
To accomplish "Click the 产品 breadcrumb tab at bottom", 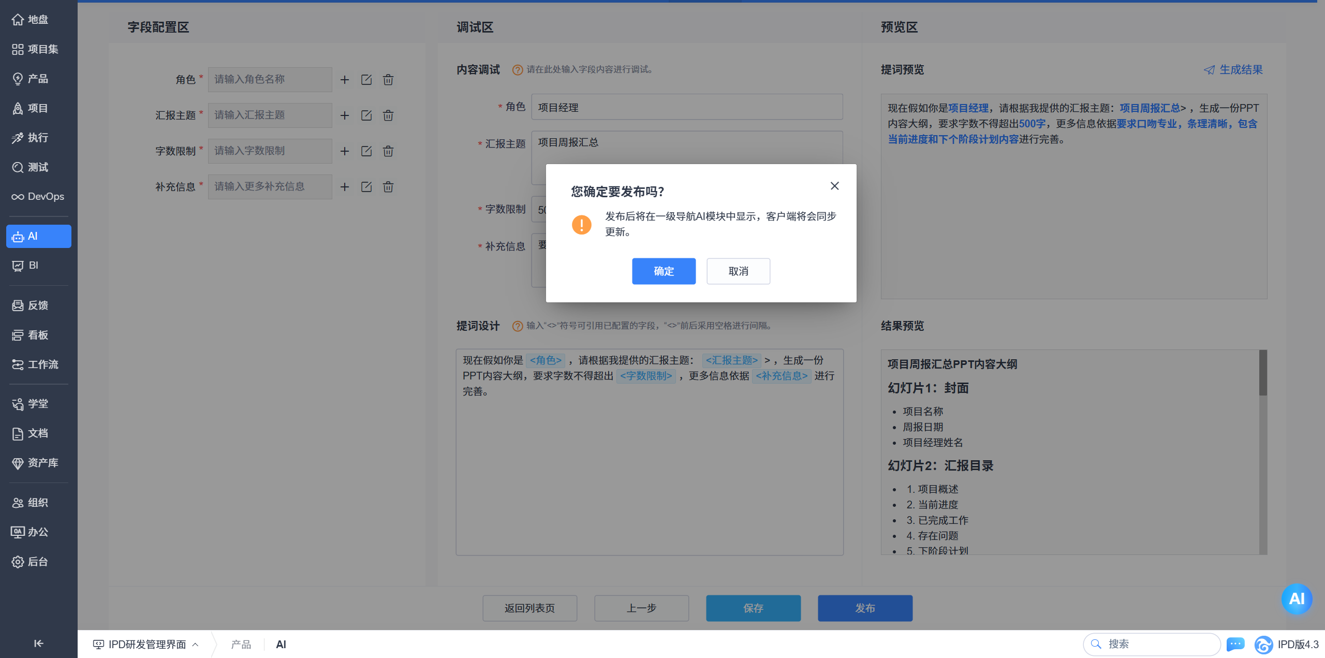I will 241,644.
